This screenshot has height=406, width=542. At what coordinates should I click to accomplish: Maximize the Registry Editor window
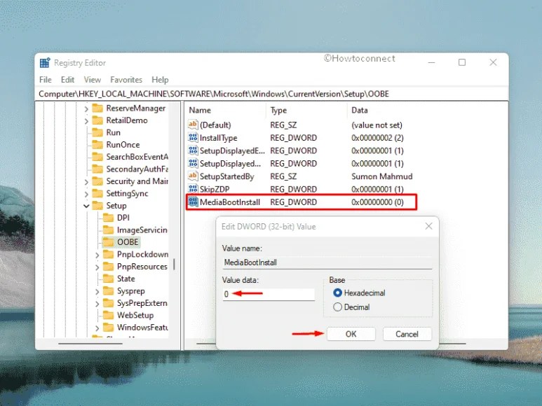[462, 62]
